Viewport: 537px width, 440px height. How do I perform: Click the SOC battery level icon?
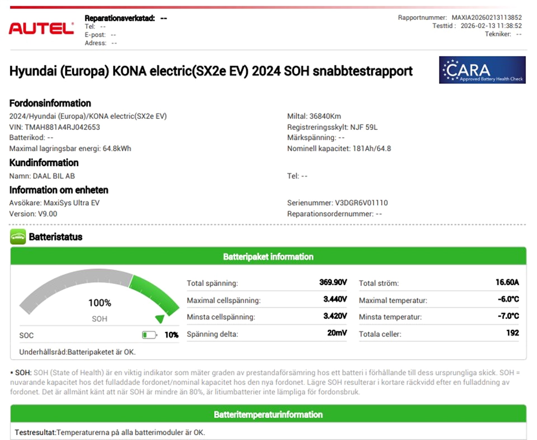click(149, 335)
